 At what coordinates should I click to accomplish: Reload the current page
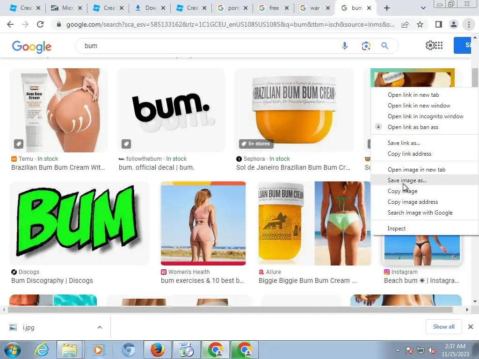[40, 24]
